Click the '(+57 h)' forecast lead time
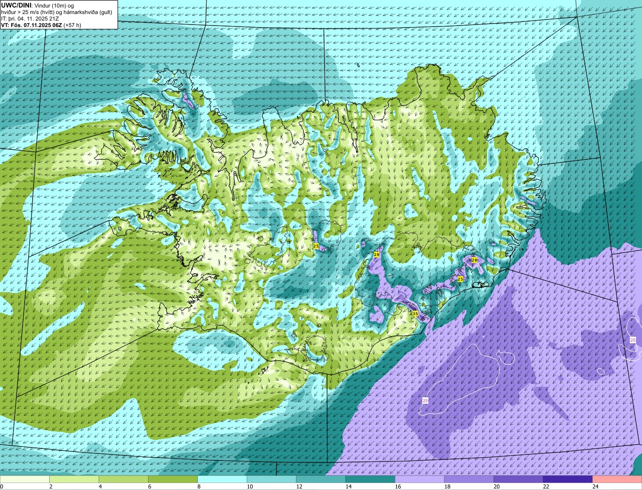 click(72, 25)
